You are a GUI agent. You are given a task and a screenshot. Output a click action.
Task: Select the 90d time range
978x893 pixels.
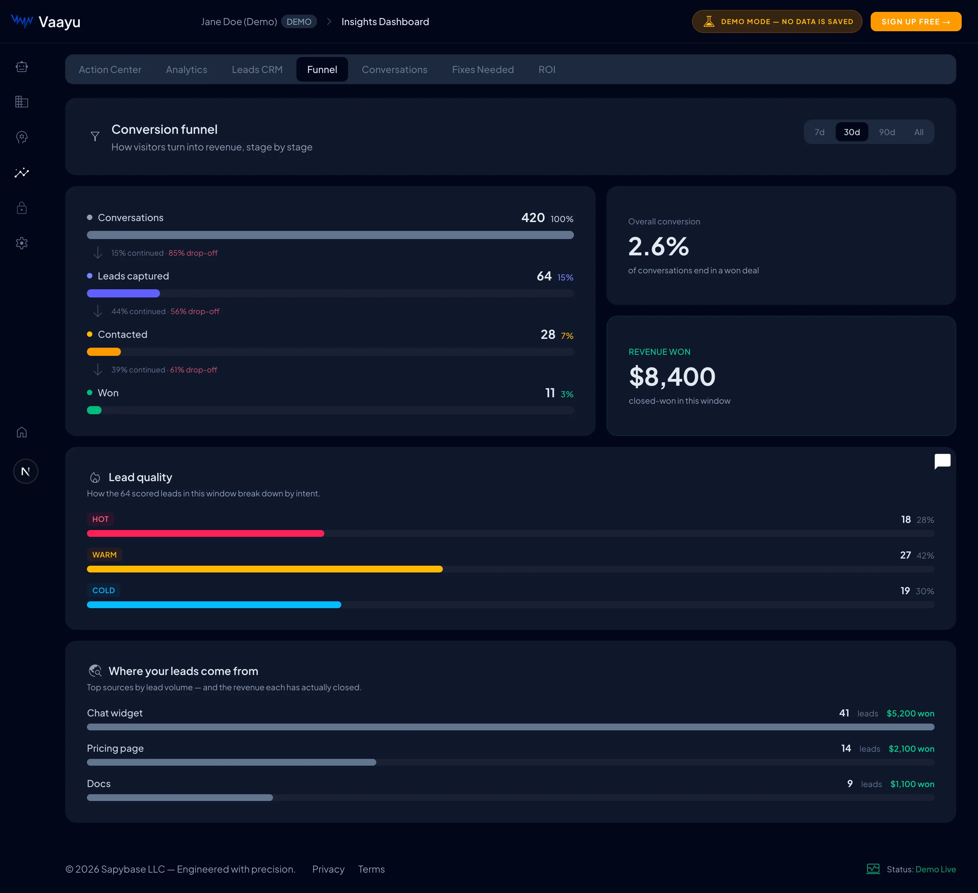pos(887,132)
